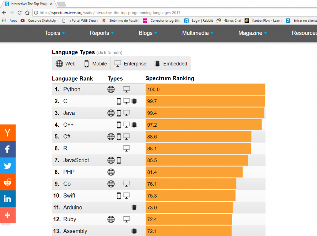Expand the Topics dropdown menu
The width and height of the screenshot is (317, 236).
point(55,33)
